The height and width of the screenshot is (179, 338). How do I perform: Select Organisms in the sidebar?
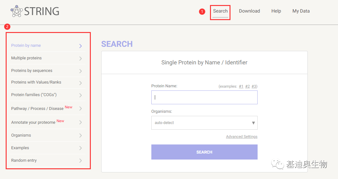pyautogui.click(x=21, y=135)
